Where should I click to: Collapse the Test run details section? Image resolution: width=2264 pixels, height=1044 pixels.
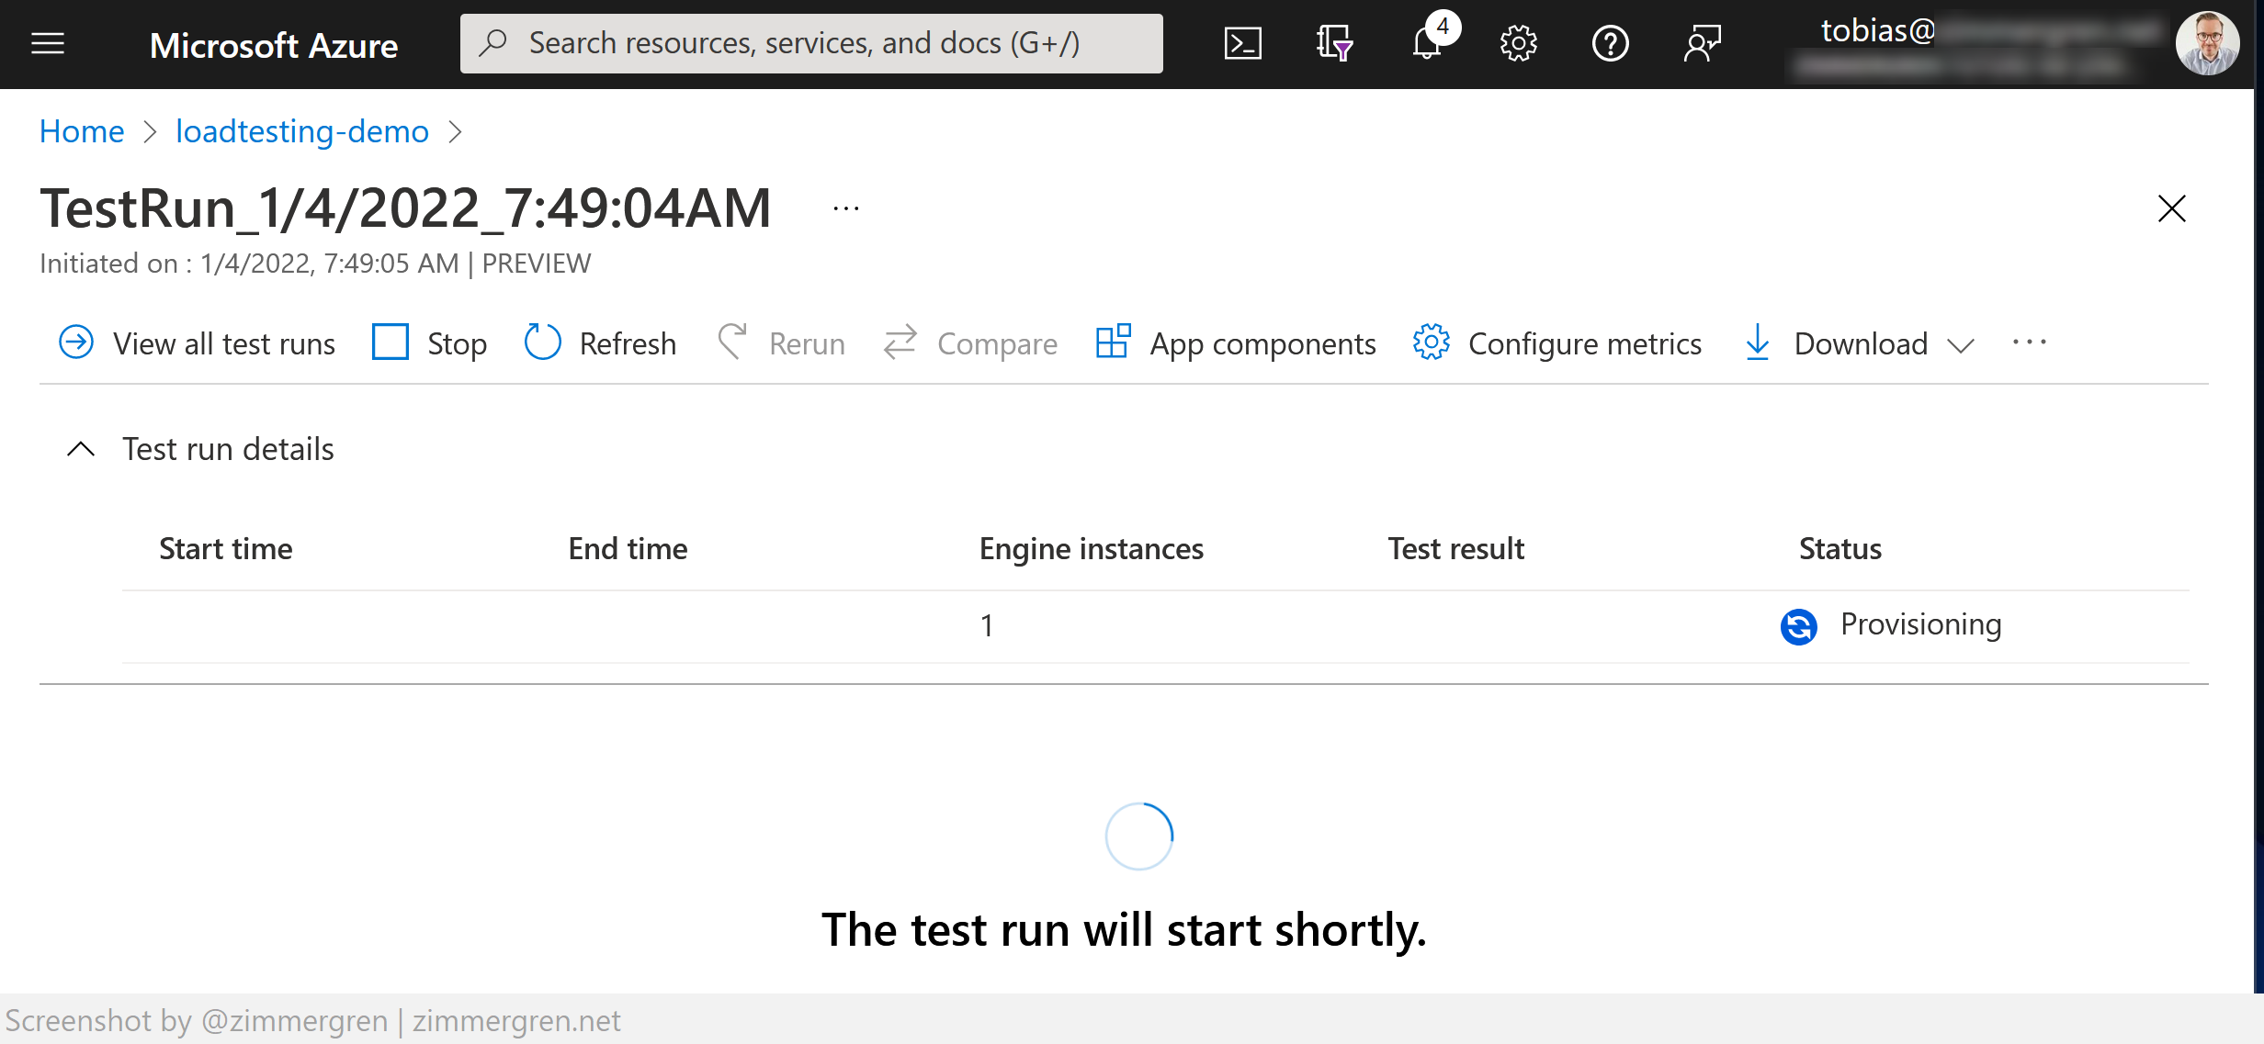[x=81, y=449]
